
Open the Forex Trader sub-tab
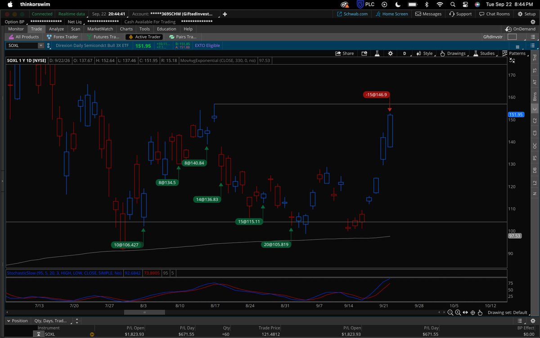[62, 37]
